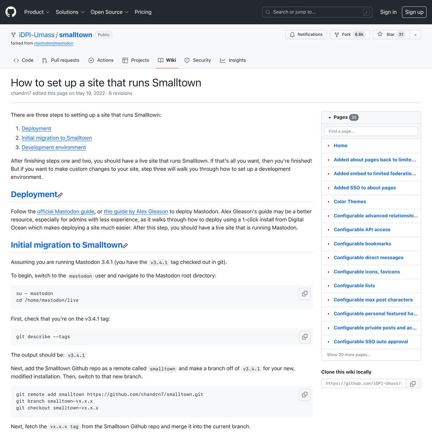This screenshot has height=432, width=432.
Task: Switch to the Security tab
Action: point(197,60)
